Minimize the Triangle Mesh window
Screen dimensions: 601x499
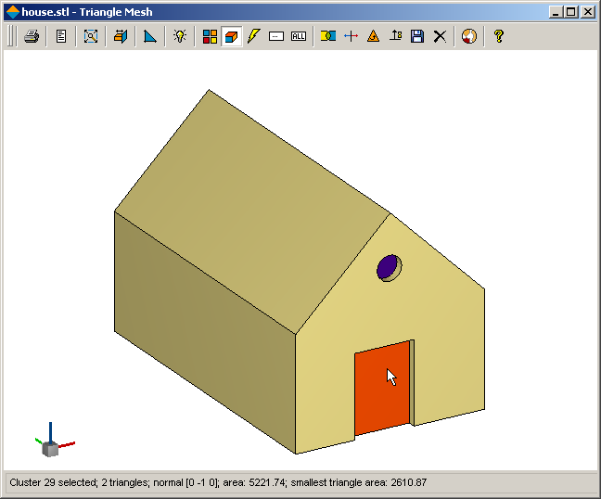tap(556, 12)
